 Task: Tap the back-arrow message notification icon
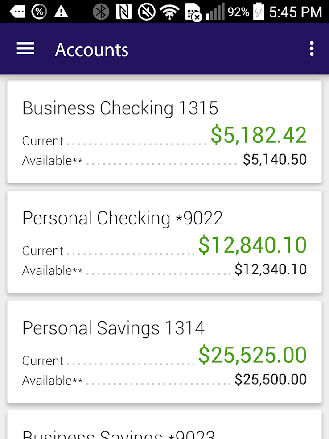coord(17,12)
